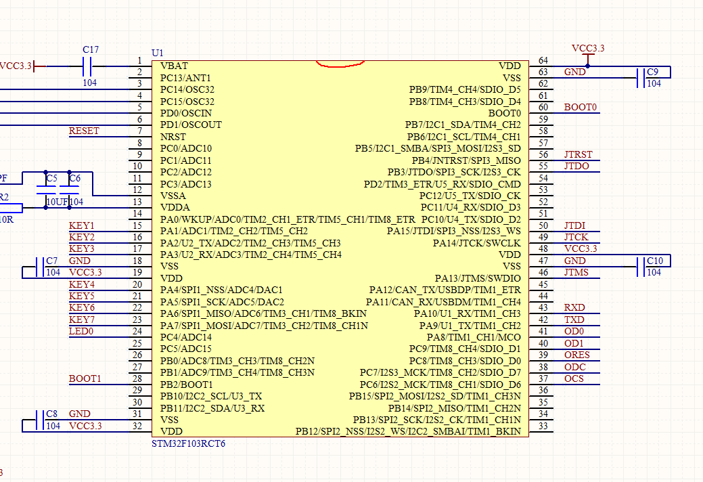
Task: Select the JTMS net label
Action: tap(576, 273)
